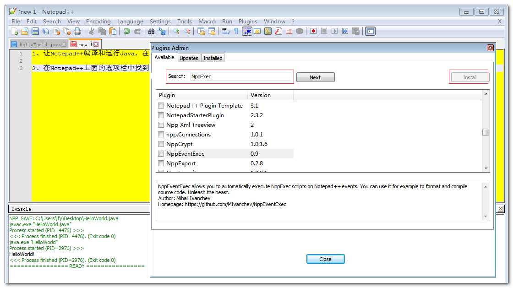Screen dimensions: 513x288
Task: Toggle the Word Wrap toolbar icon
Action: (x=226, y=32)
